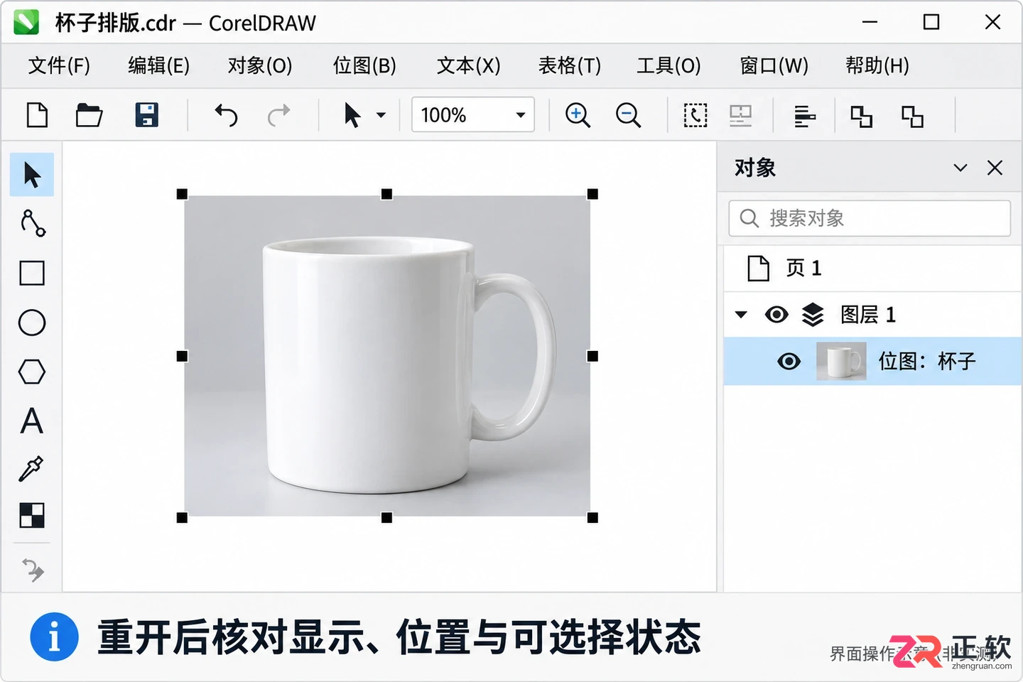Choose the Rectangle tool
1023x682 pixels.
coord(32,273)
